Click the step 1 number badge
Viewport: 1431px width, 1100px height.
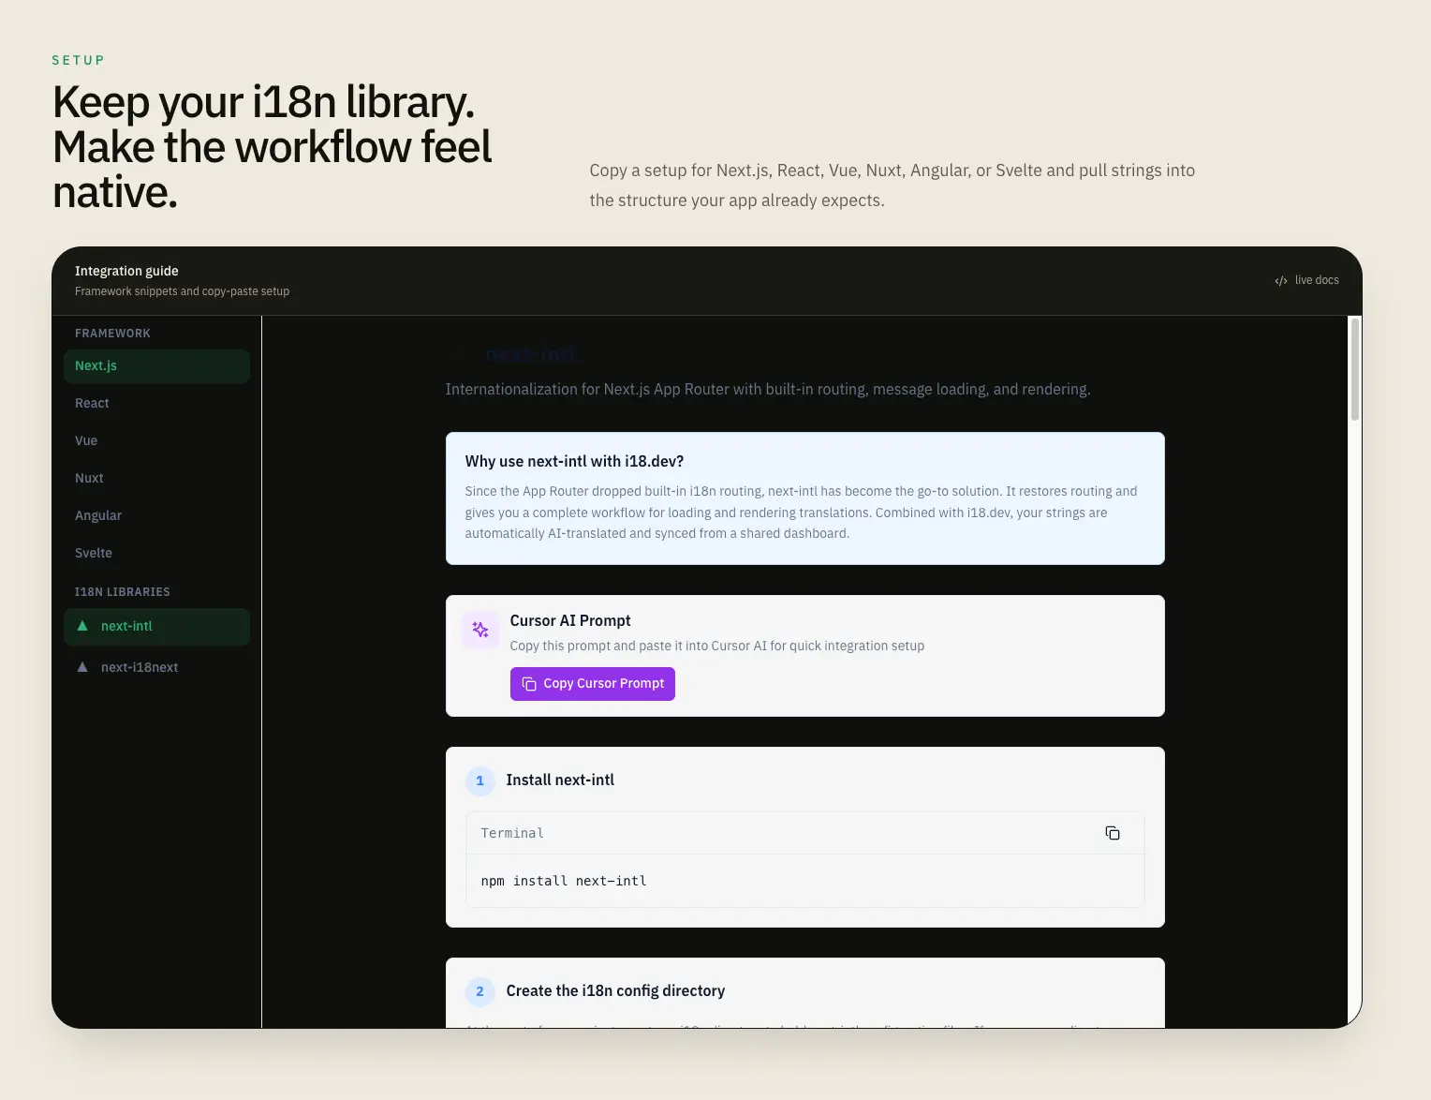point(480,780)
